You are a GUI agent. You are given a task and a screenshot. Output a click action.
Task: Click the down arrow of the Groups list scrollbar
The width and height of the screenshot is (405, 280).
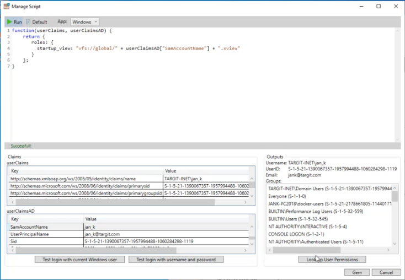click(395, 244)
